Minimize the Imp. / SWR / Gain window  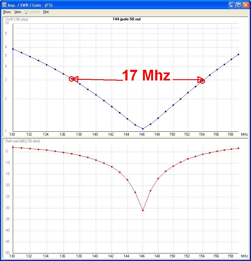[x=232, y=5]
